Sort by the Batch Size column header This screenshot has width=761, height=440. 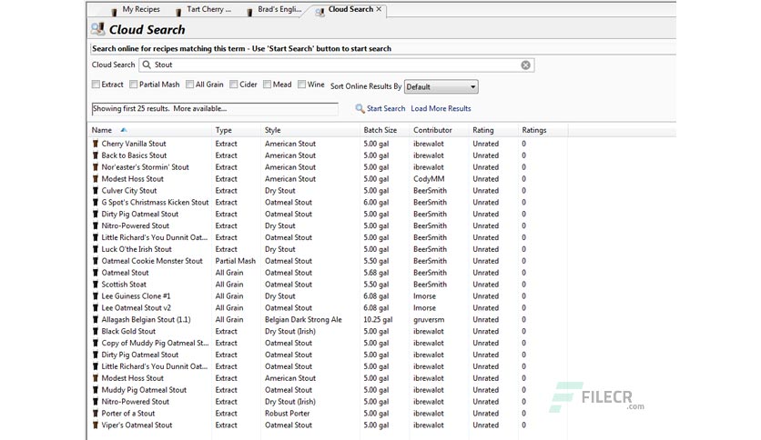point(380,130)
